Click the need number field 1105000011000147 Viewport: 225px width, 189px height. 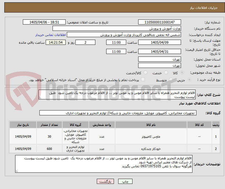[159, 22]
